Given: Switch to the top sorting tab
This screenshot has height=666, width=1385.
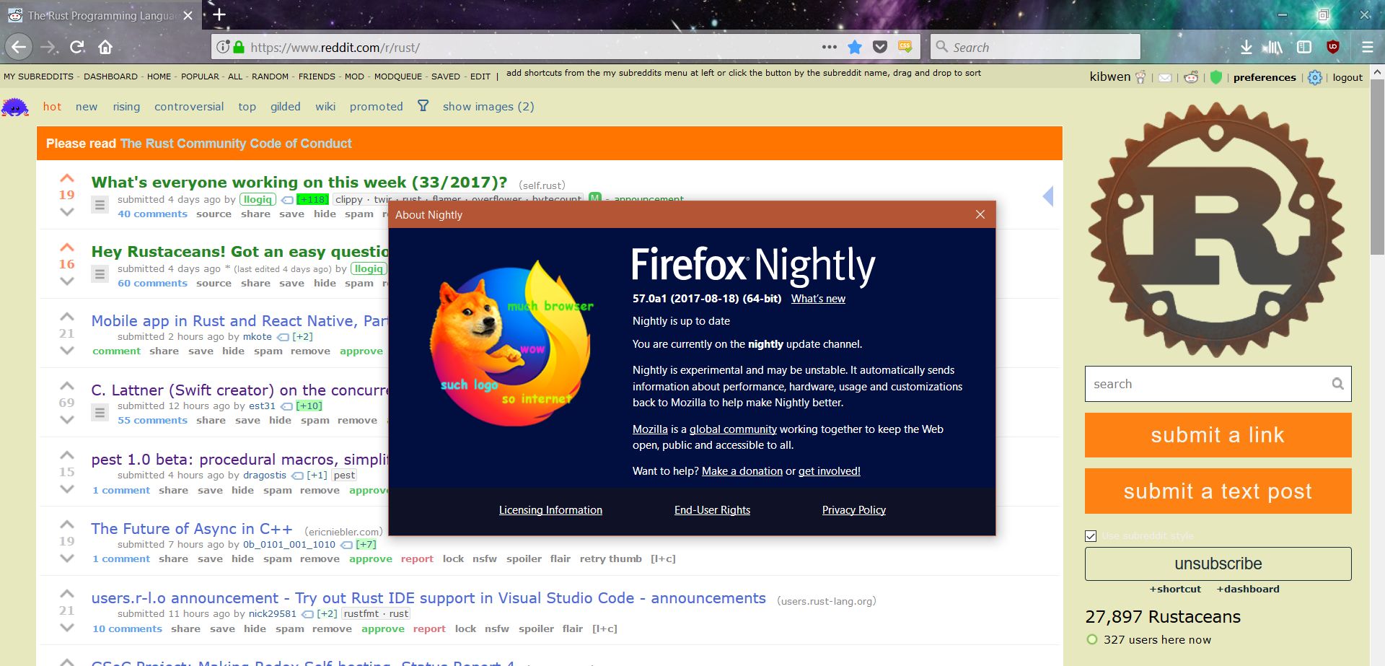Looking at the screenshot, I should click(x=247, y=106).
